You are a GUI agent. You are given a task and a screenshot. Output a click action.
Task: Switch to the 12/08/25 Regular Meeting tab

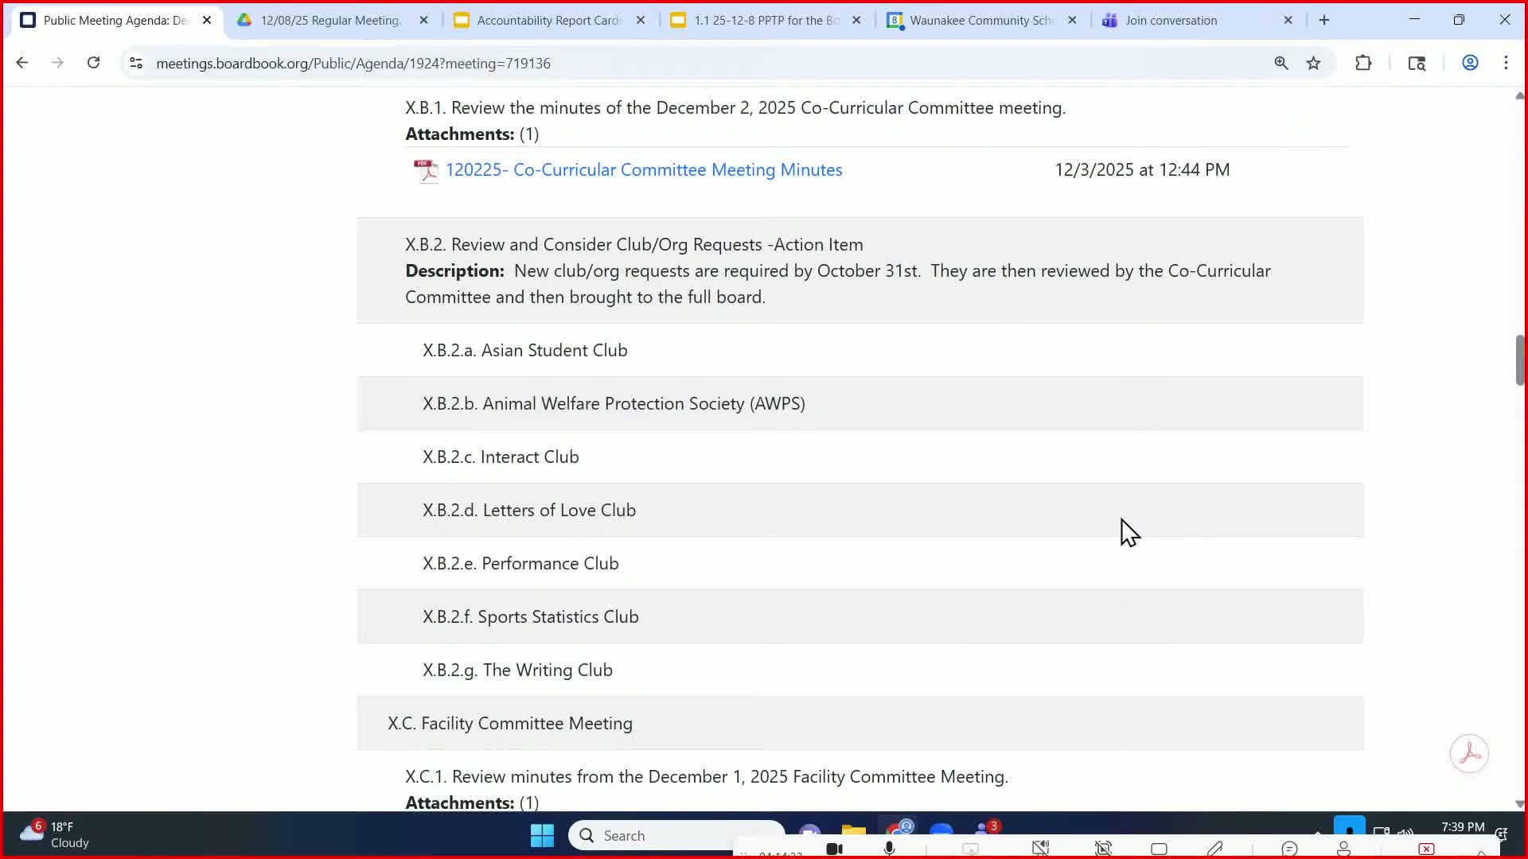point(330,21)
